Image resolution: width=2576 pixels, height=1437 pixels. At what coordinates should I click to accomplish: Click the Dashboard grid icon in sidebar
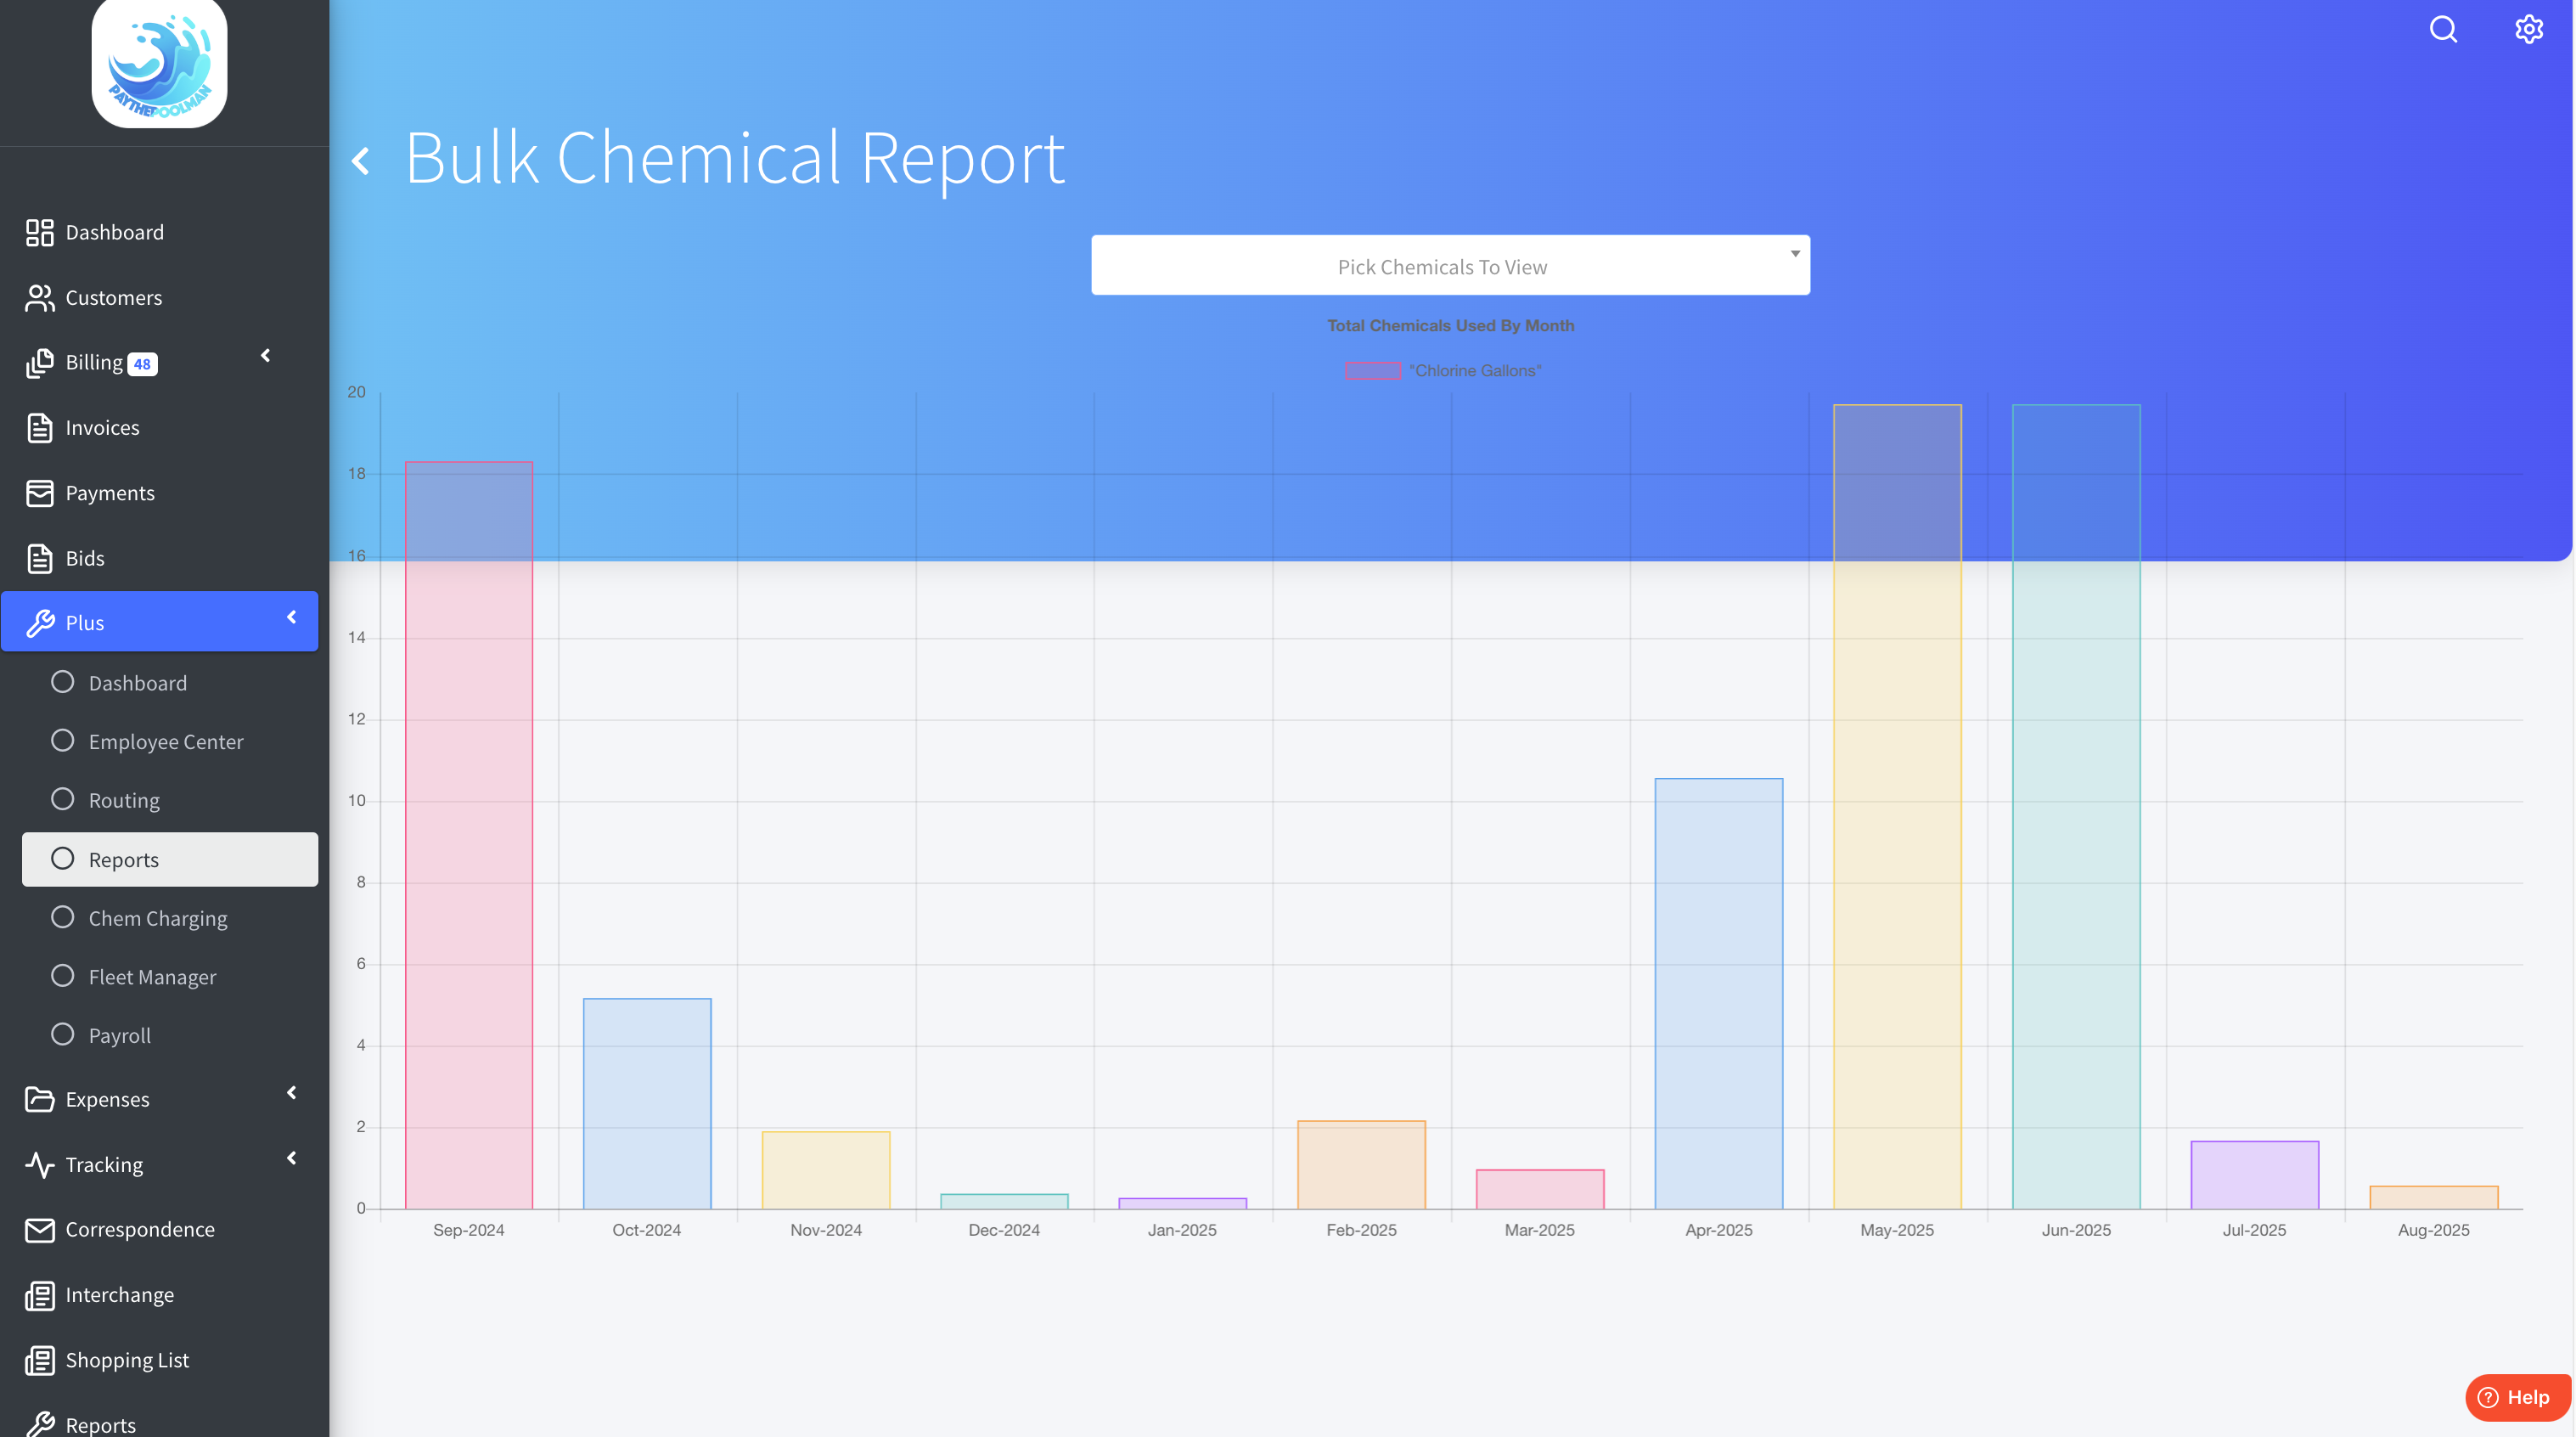point(39,232)
